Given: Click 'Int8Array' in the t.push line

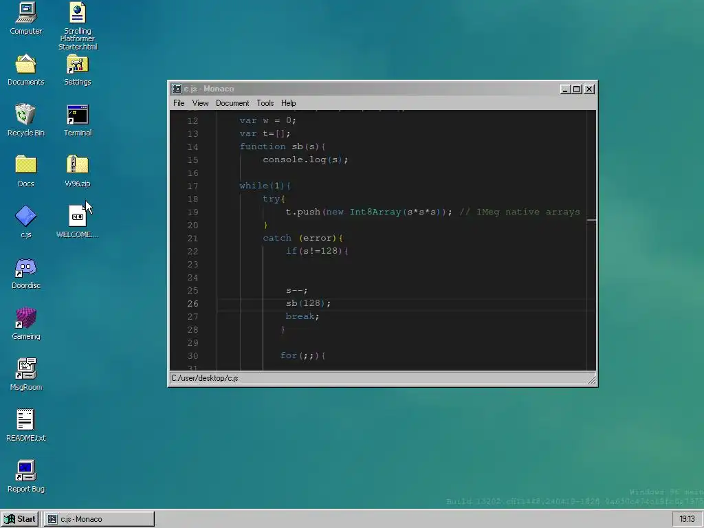Looking at the screenshot, I should [375, 212].
